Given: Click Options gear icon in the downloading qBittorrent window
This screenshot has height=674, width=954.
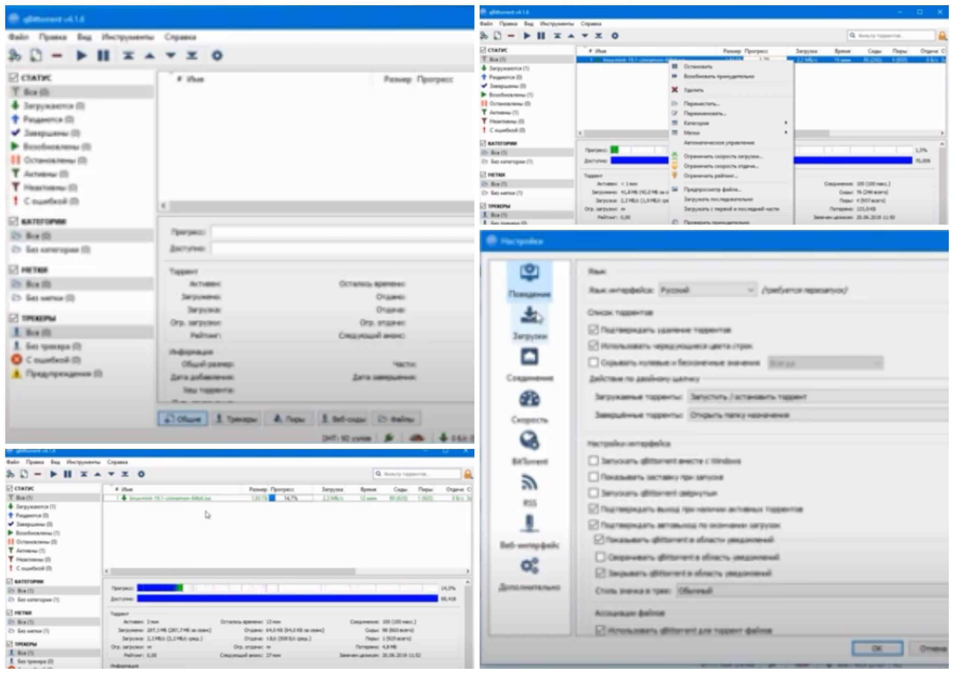Looking at the screenshot, I should [141, 474].
